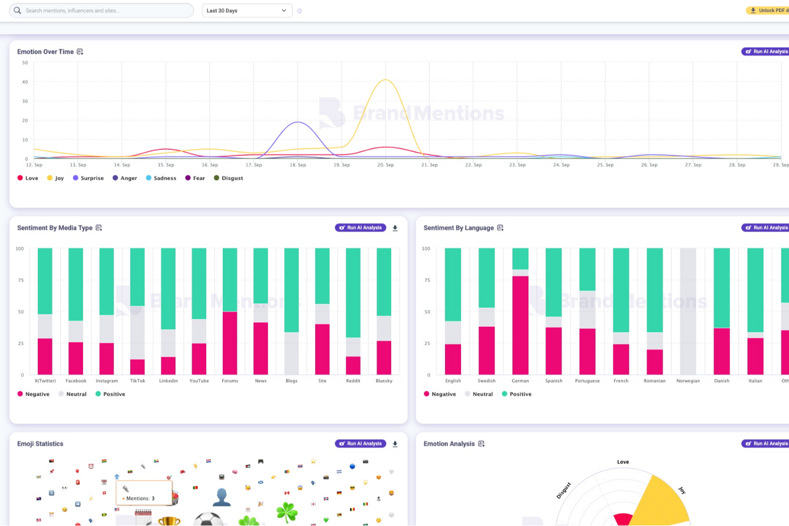Click the X(Twitter) sentiment bar
Viewport: 789px width, 526px height.
[45, 311]
